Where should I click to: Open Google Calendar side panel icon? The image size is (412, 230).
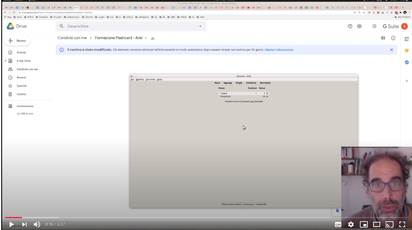406,39
